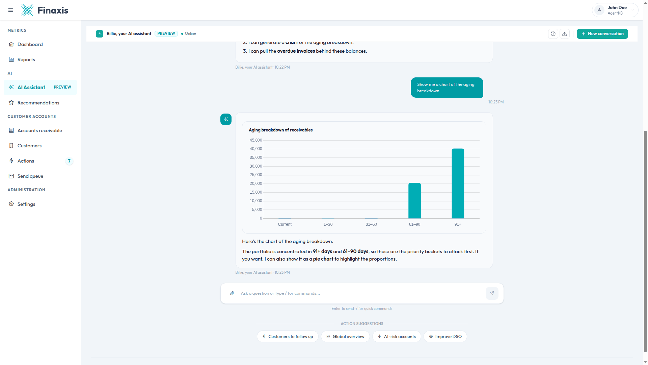Viewport: 648px width, 365px height.
Task: Click 'pie chart' bold text in reply
Action: 323,259
